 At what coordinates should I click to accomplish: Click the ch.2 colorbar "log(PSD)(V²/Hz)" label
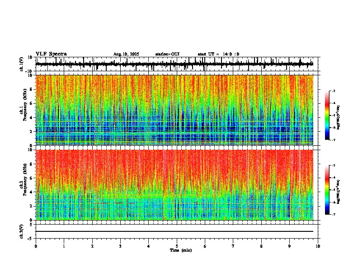(339, 192)
